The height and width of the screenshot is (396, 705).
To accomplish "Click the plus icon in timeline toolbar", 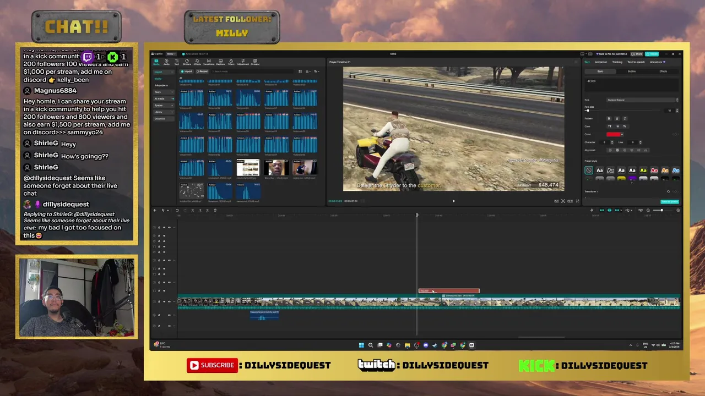I will 155,210.
